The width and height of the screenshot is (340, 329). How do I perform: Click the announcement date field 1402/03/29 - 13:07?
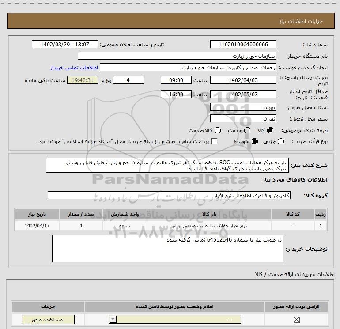tap(65, 45)
